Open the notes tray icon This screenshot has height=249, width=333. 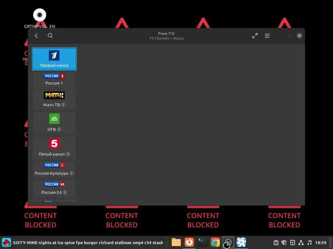pos(293,243)
